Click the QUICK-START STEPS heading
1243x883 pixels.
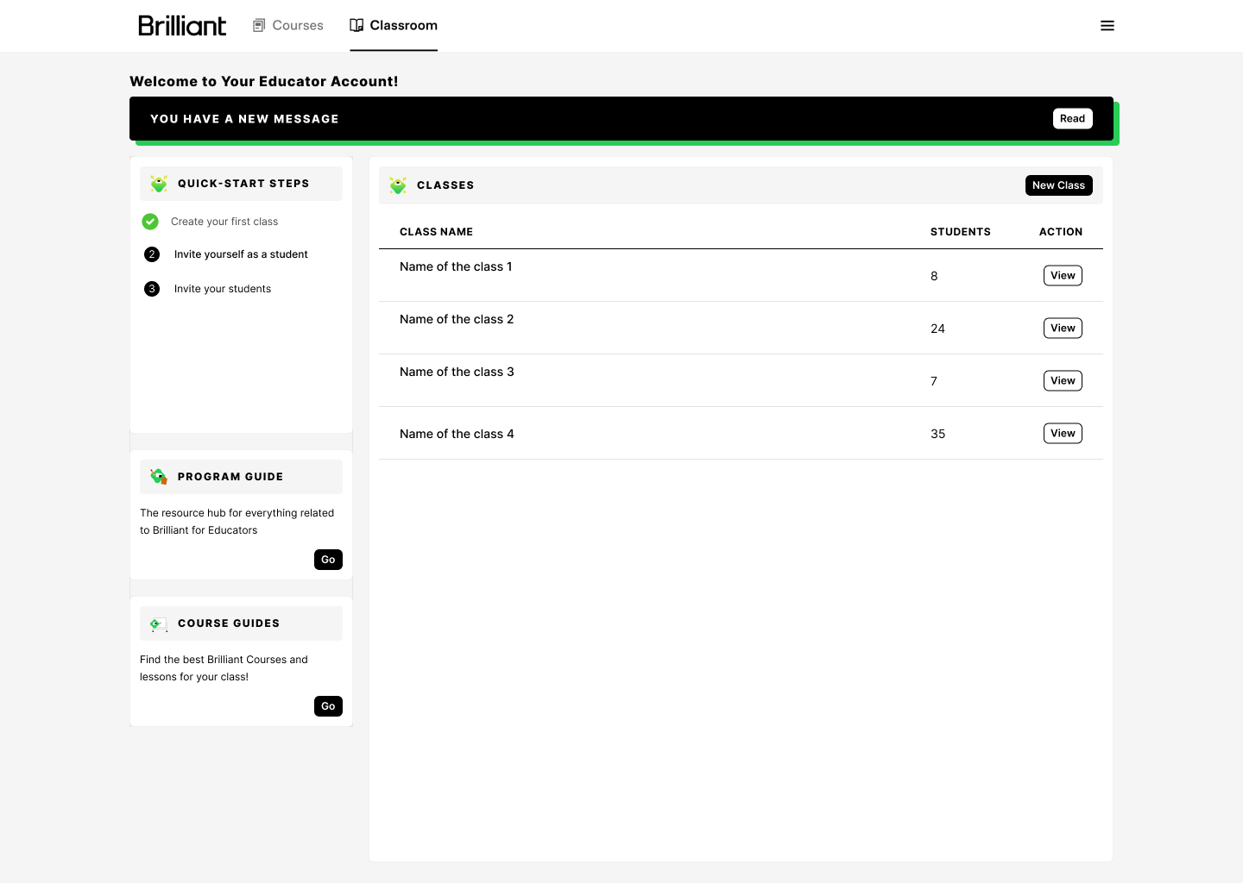(x=243, y=184)
